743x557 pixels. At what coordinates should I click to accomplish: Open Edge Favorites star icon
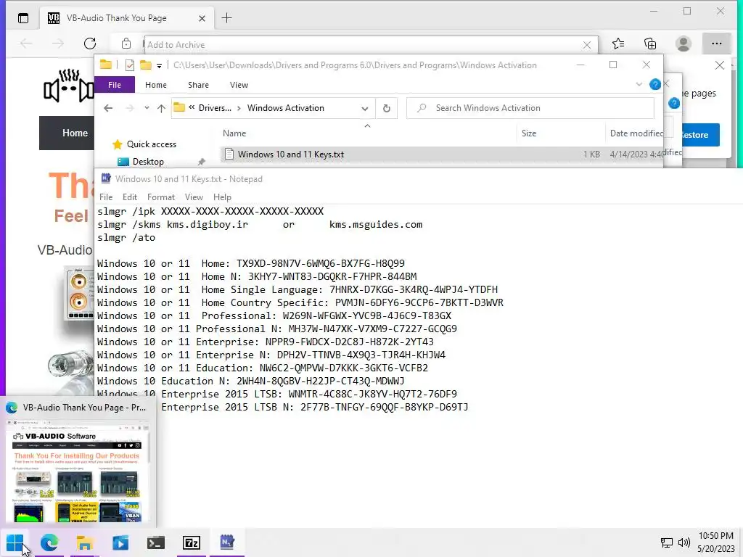618,44
